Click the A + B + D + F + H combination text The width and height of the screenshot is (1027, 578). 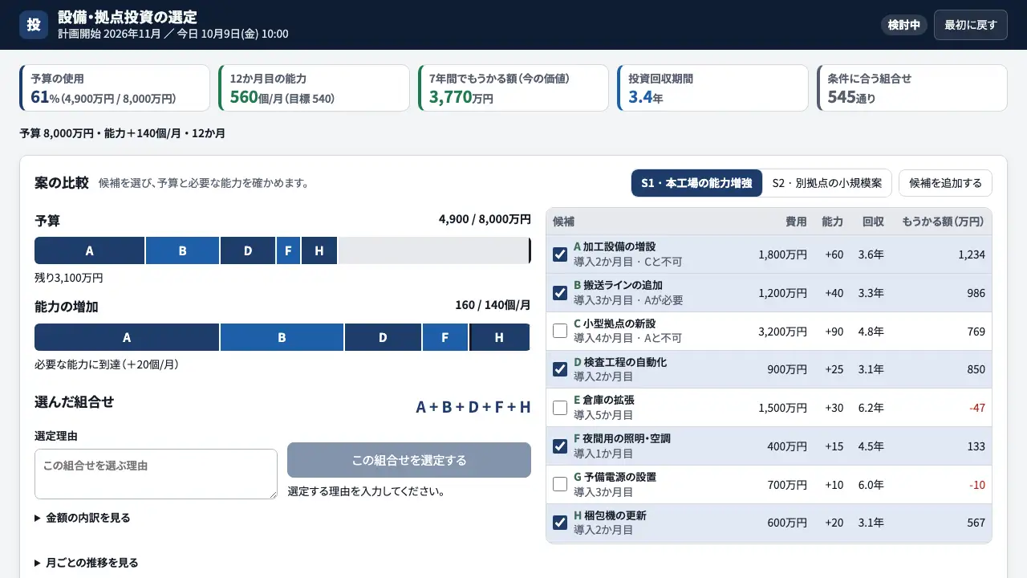tap(473, 407)
